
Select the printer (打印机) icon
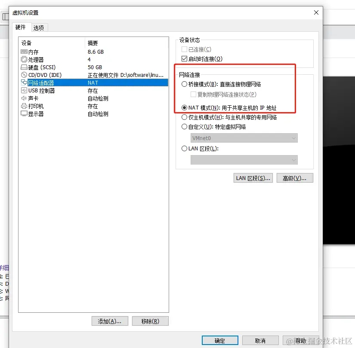24,106
